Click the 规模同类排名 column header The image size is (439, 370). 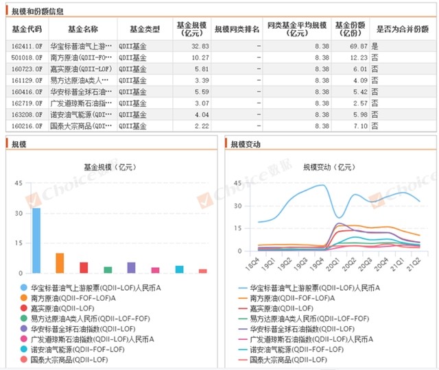click(x=237, y=29)
